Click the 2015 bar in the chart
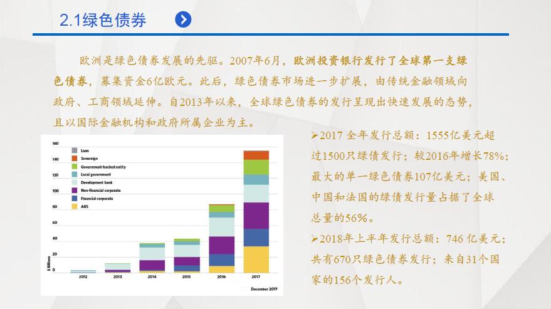The image size is (551, 309). pos(187,256)
